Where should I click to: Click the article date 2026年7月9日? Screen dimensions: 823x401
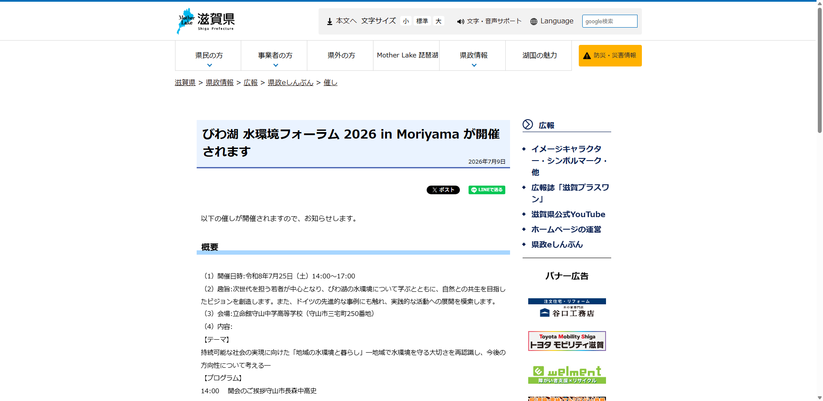pyautogui.click(x=487, y=161)
